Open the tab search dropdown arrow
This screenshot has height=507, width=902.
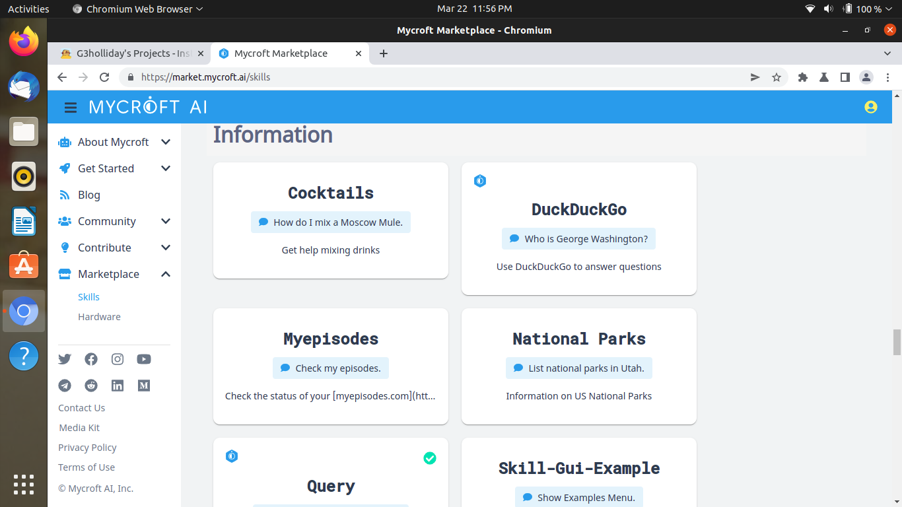click(887, 53)
